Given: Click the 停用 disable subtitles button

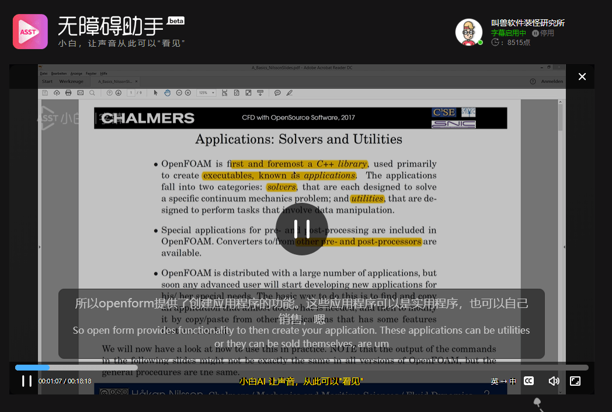Looking at the screenshot, I should tap(543, 33).
